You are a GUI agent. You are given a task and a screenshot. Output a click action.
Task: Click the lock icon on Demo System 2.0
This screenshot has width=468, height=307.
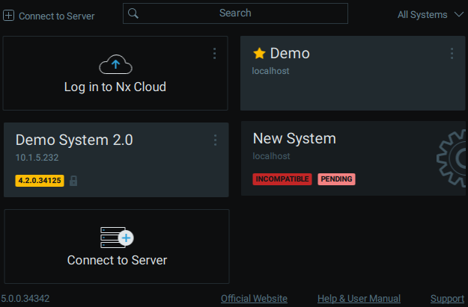73,181
